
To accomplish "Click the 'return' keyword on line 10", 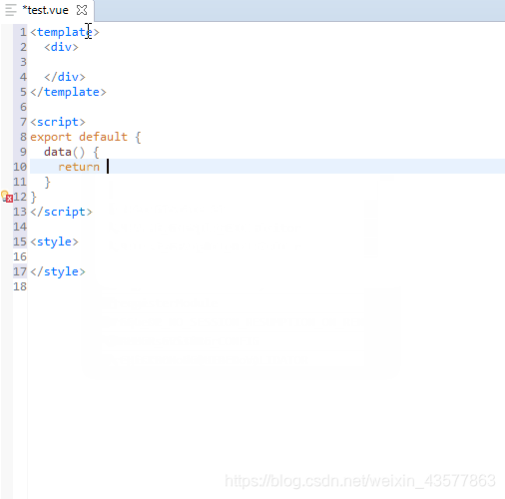I will 79,167.
